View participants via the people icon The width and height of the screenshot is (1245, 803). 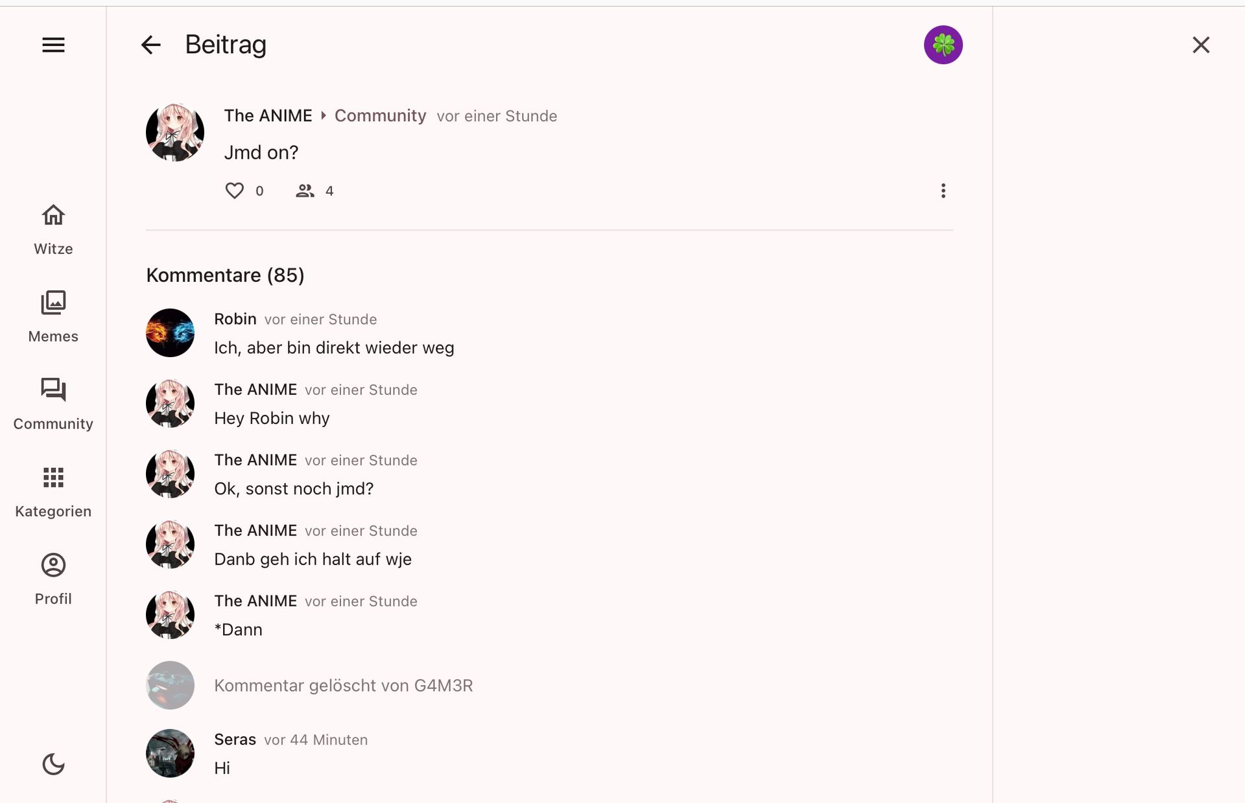tap(305, 191)
